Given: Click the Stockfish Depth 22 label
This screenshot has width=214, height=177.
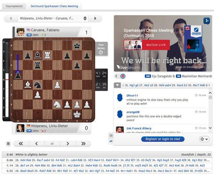Looking at the screenshot, I should pyautogui.click(x=196, y=155).
